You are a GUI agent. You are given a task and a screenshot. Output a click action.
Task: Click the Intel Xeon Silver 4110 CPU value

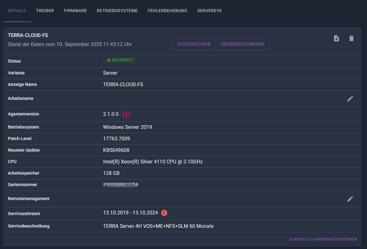(x=153, y=162)
